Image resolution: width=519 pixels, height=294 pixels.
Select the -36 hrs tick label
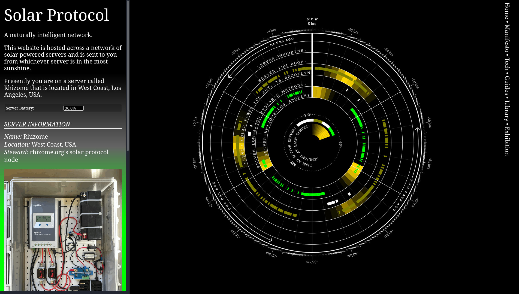pyautogui.click(x=312, y=262)
